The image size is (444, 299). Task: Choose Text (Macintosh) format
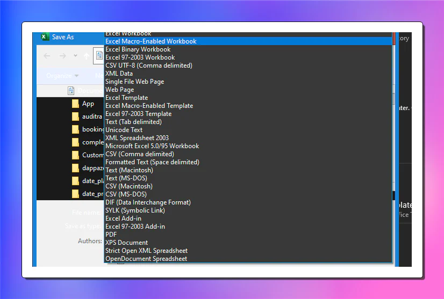pos(248,170)
